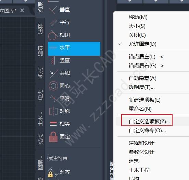Select the highlighted 水平 horizontal constraint
The image size is (189, 180).
pyautogui.click(x=74, y=49)
